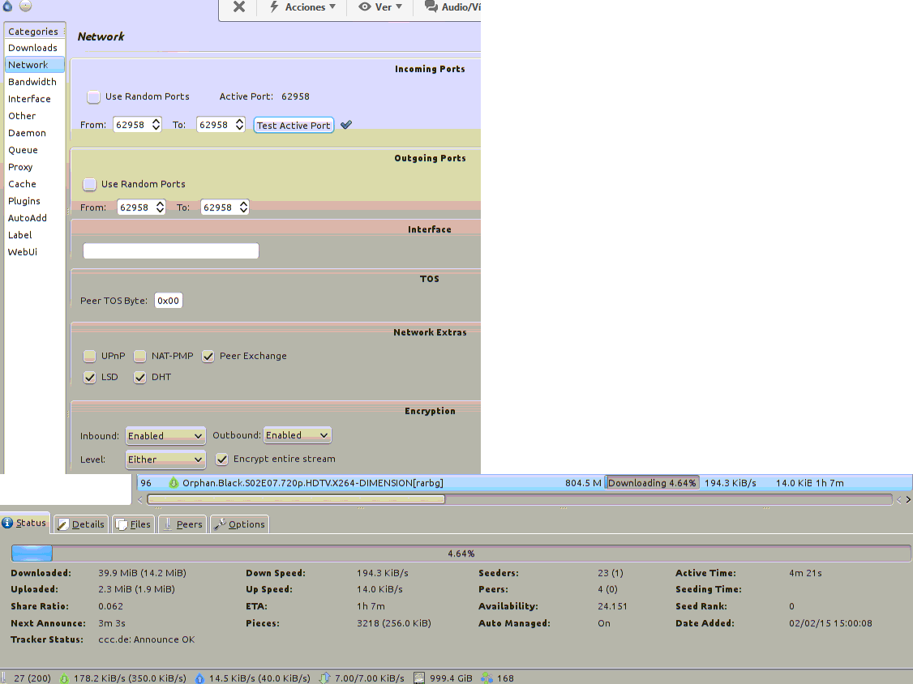Click the outgoing To port spinner arrows
913x684 pixels.
pos(243,207)
